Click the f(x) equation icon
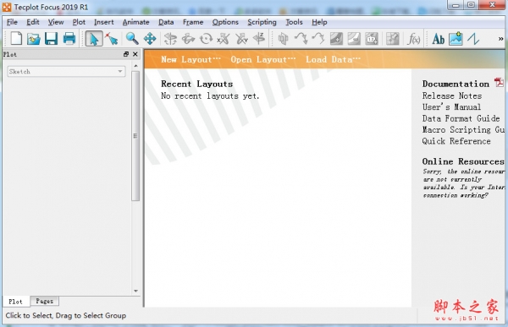Image resolution: width=508 pixels, height=327 pixels. [x=413, y=39]
